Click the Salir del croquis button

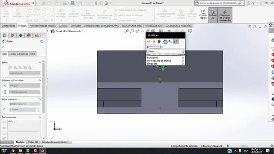pos(6,13)
